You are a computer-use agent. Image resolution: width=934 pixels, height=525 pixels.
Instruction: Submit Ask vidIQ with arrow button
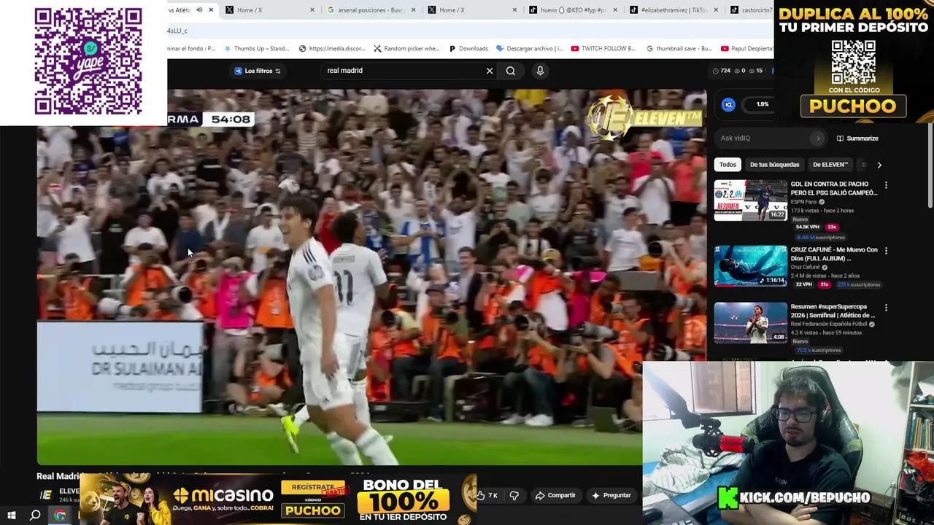[818, 138]
